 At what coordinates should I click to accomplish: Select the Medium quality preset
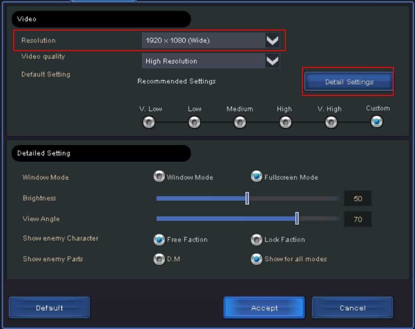tap(240, 122)
